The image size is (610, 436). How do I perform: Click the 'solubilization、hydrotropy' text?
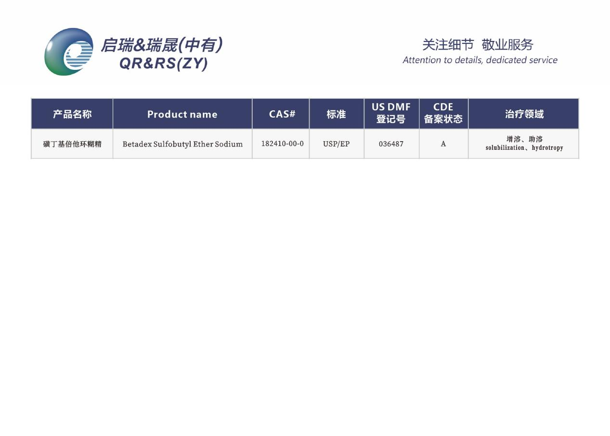click(x=524, y=148)
